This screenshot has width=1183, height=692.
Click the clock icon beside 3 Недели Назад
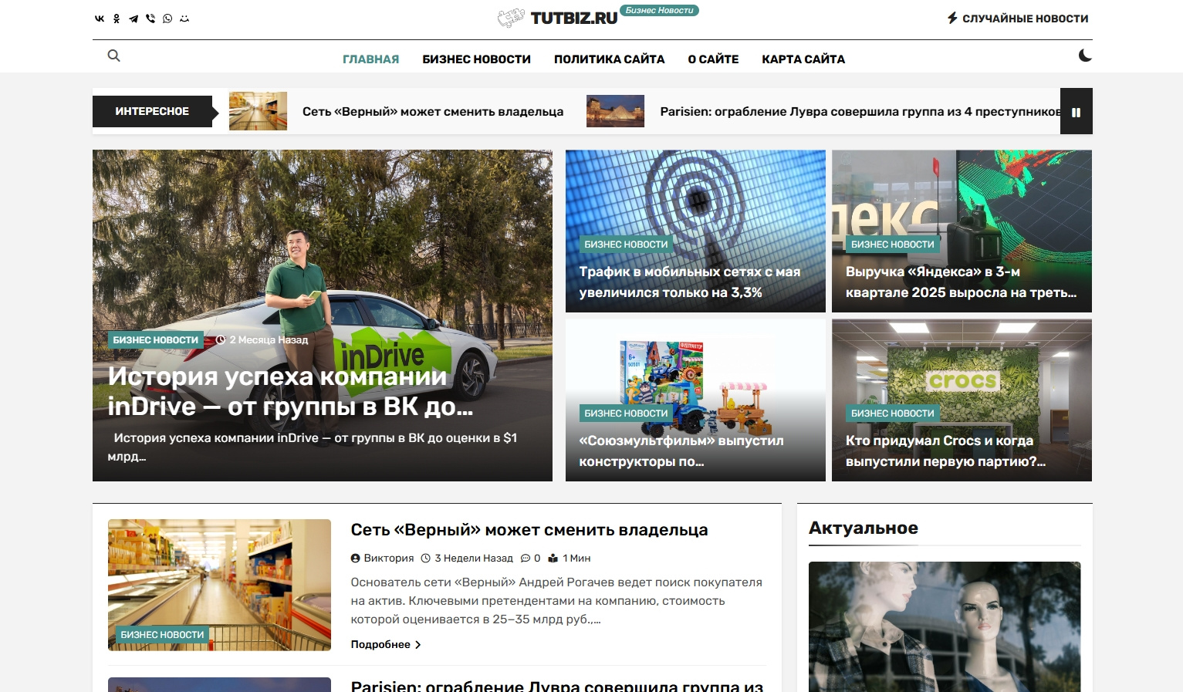[426, 559]
